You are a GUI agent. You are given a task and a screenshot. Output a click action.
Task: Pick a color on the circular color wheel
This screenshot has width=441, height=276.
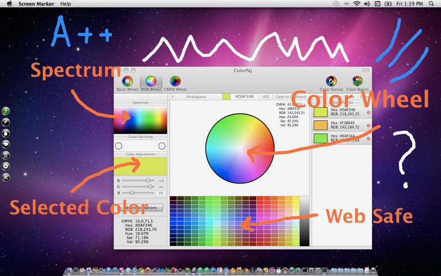(240, 148)
